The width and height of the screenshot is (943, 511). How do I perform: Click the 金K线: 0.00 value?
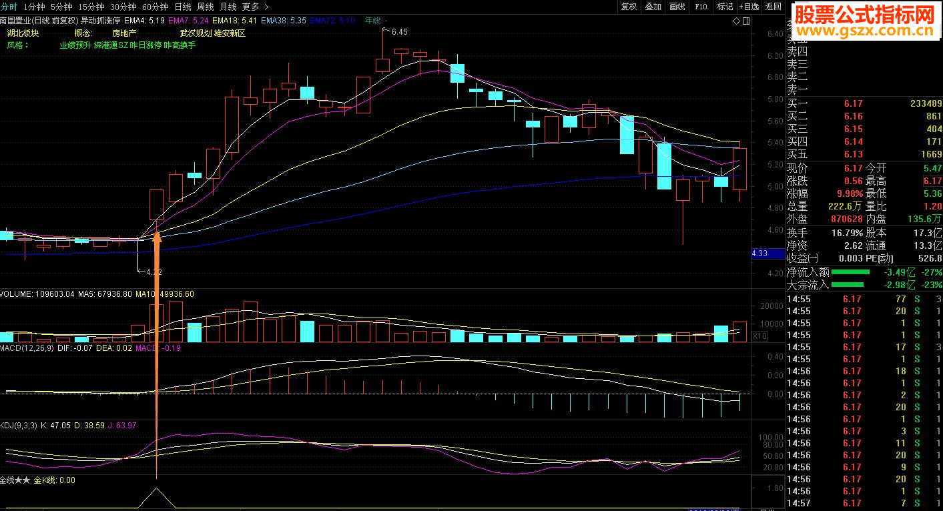pyautogui.click(x=55, y=480)
